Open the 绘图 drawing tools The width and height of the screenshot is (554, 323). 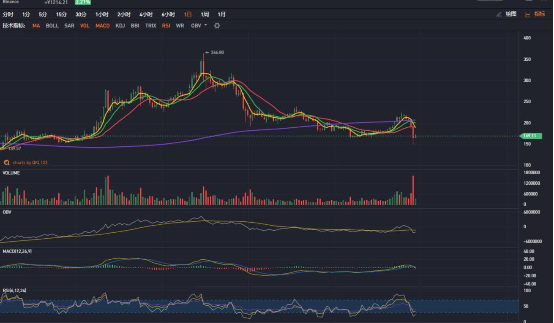point(511,14)
